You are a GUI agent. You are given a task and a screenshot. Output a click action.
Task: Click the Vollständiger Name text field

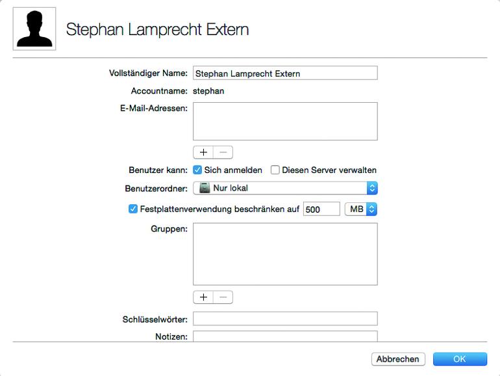click(x=285, y=74)
